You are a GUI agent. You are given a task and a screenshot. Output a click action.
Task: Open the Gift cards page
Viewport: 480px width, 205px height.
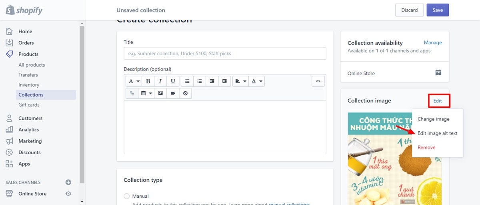coord(29,105)
